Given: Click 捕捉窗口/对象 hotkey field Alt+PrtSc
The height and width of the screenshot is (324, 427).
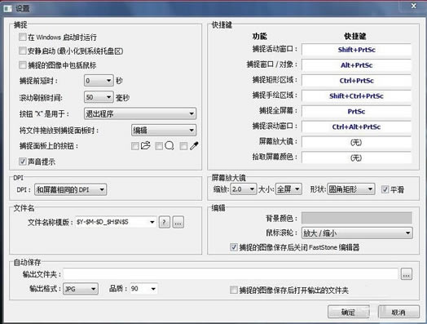Looking at the screenshot, I should pos(356,65).
